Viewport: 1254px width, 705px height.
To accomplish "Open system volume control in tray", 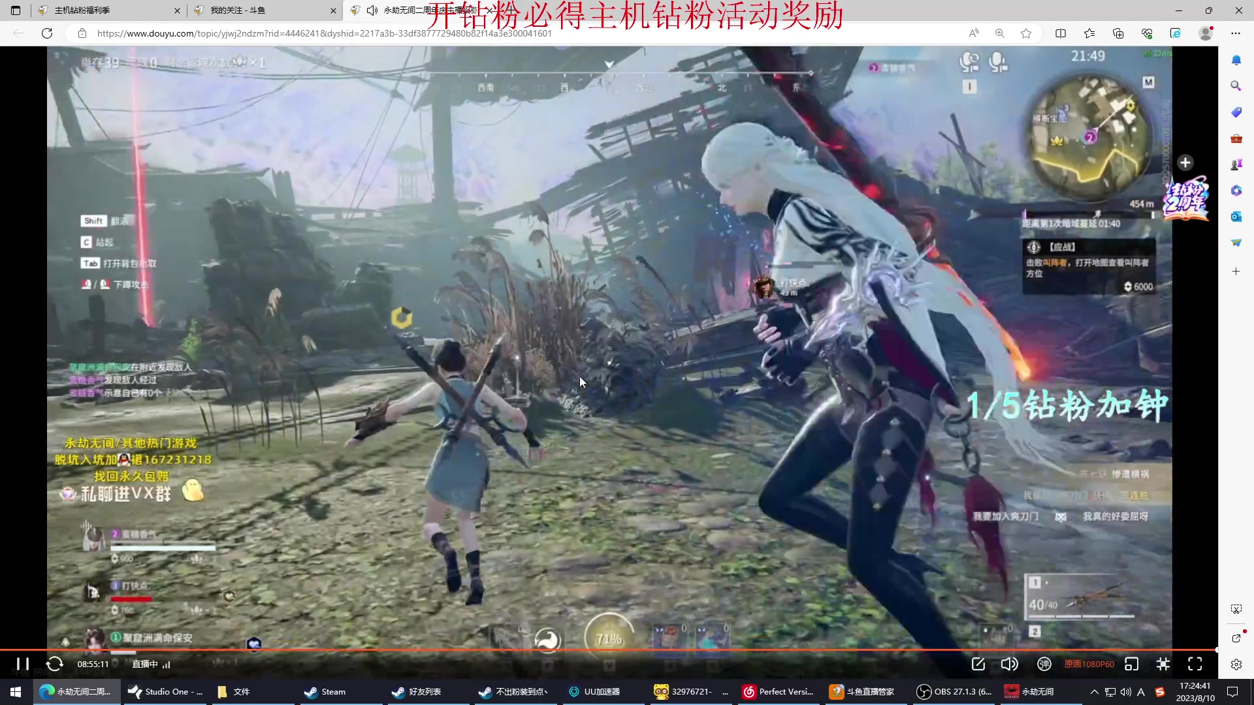I will (1125, 691).
